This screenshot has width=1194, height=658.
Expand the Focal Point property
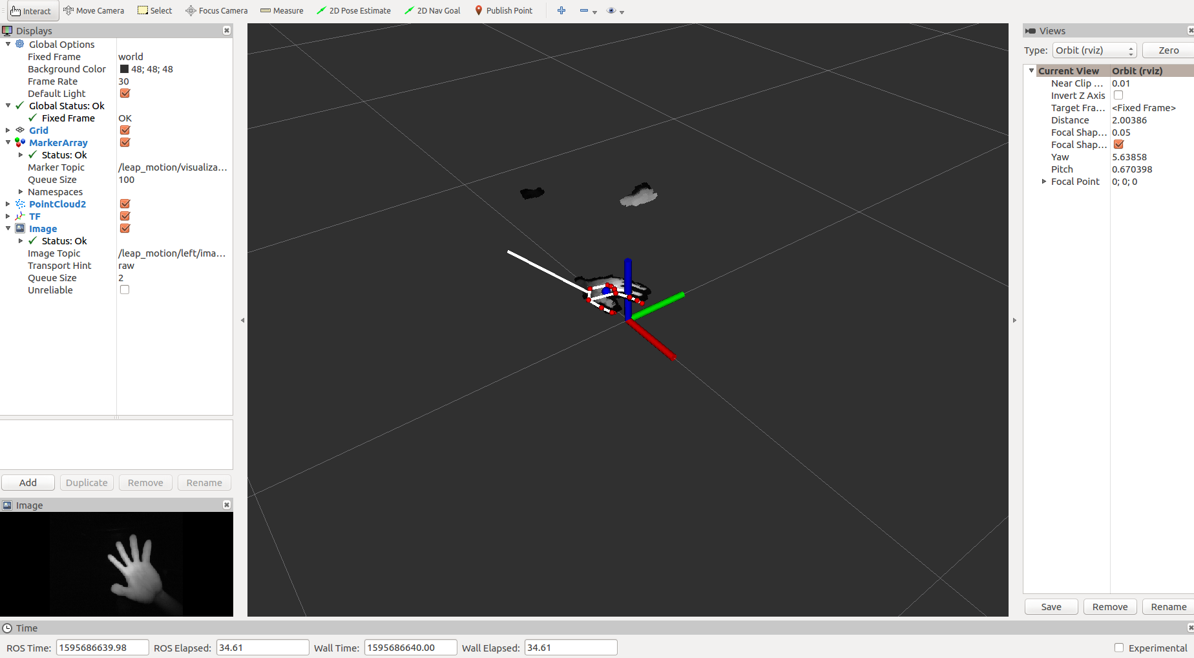[1044, 182]
